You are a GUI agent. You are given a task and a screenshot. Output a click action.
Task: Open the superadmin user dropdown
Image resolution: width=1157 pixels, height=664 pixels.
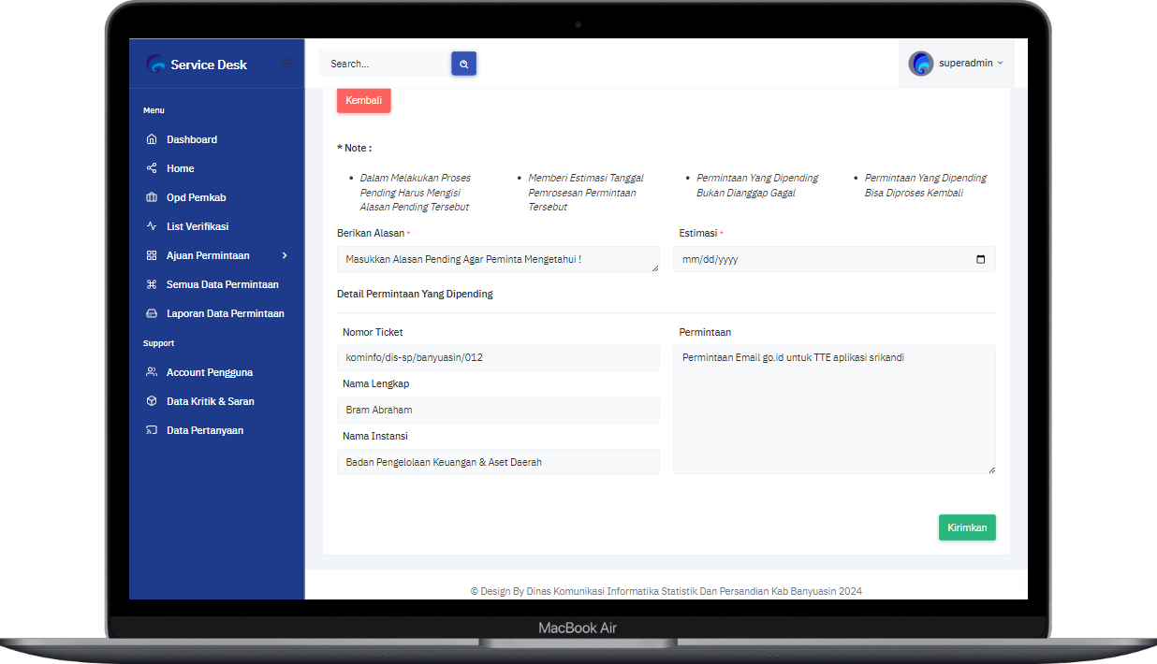click(x=956, y=63)
